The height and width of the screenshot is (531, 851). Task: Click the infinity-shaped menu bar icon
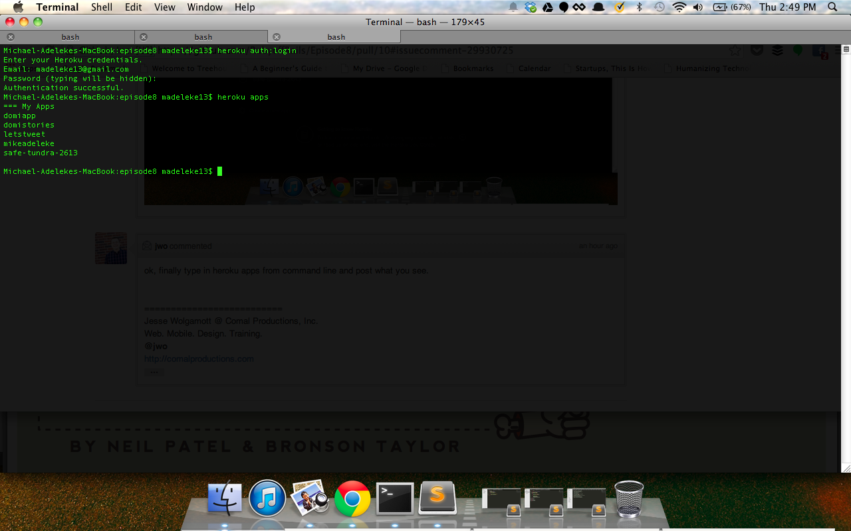pyautogui.click(x=579, y=7)
